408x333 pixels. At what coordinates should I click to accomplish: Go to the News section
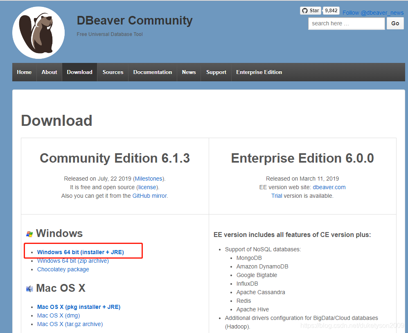click(x=189, y=72)
